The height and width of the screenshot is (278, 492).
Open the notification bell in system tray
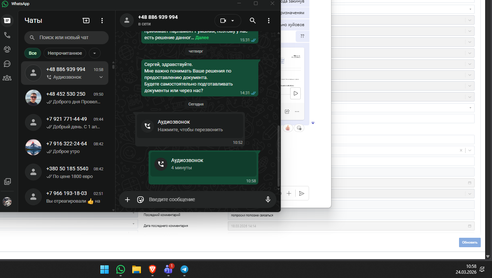[x=482, y=269]
